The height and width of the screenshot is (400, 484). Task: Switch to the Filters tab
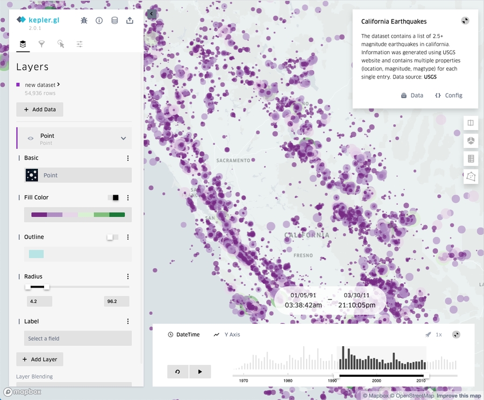point(41,44)
